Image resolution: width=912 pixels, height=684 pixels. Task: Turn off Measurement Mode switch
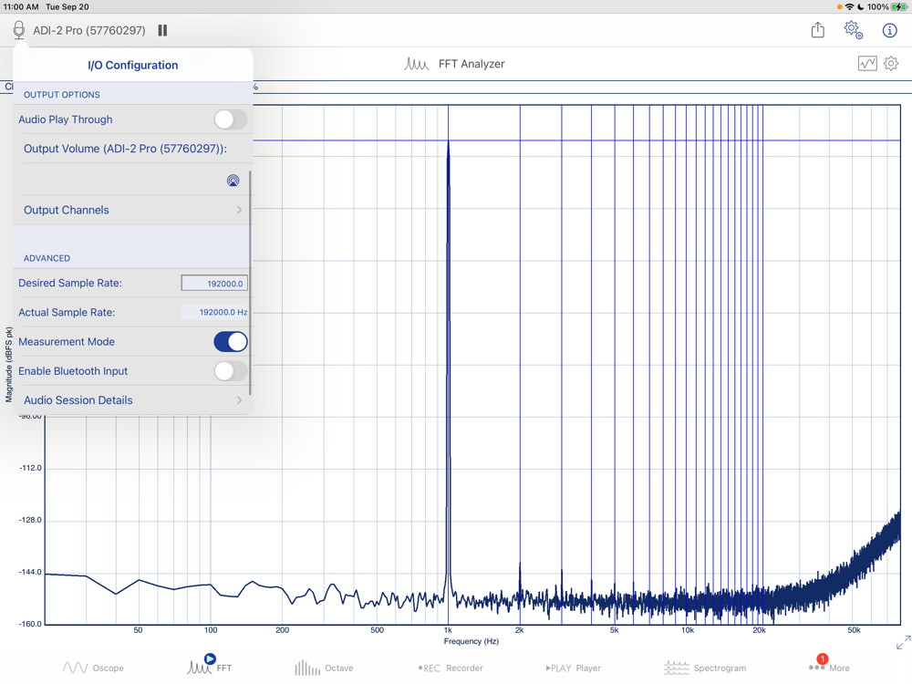tap(230, 342)
